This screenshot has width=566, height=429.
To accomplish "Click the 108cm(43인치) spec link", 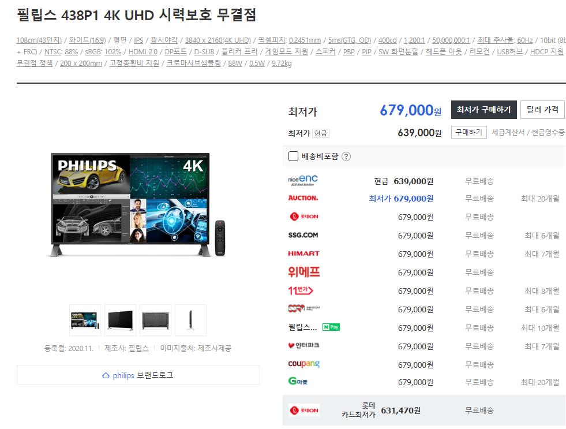I will point(39,40).
